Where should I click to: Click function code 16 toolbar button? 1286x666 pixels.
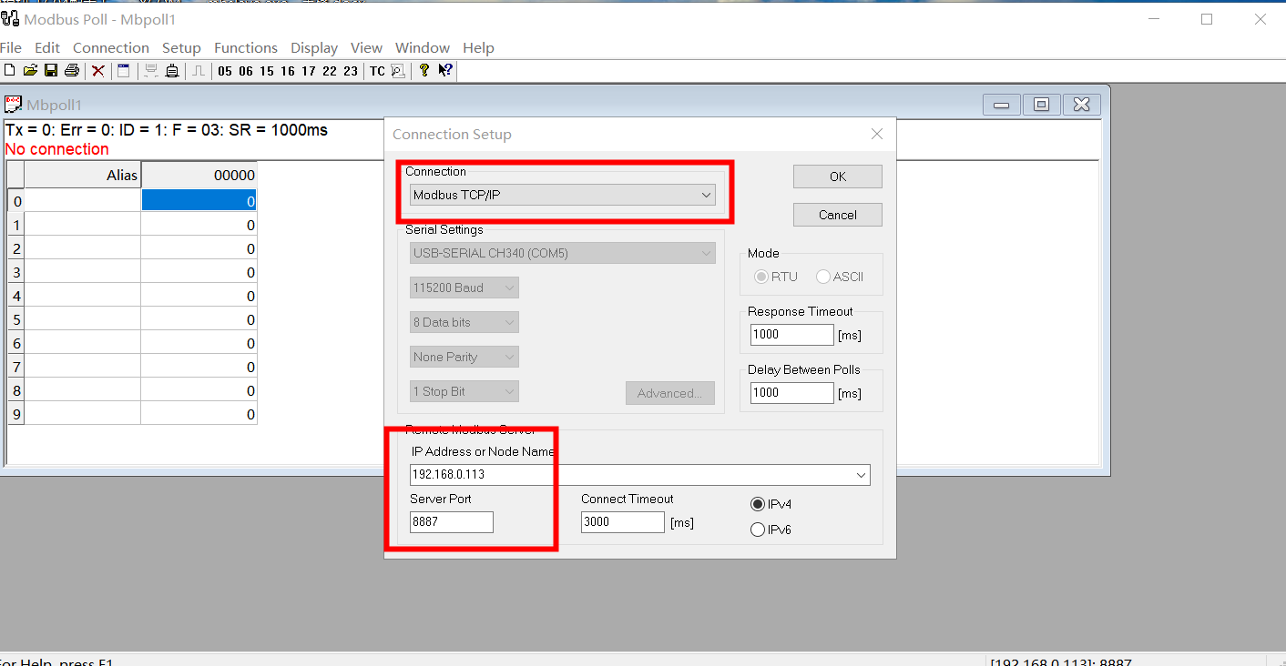pos(288,71)
